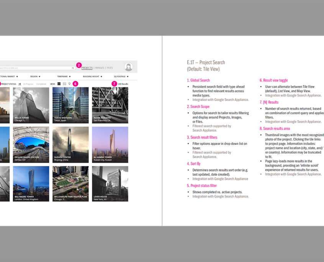Expand the REGION filter dropdown

(35, 76)
